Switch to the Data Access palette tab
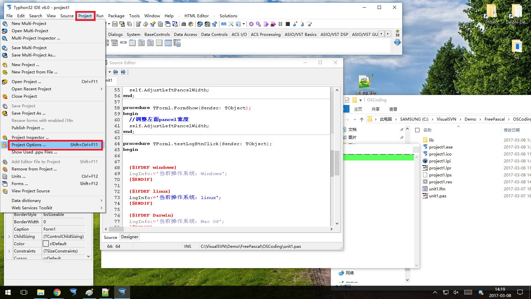 [x=185, y=34]
